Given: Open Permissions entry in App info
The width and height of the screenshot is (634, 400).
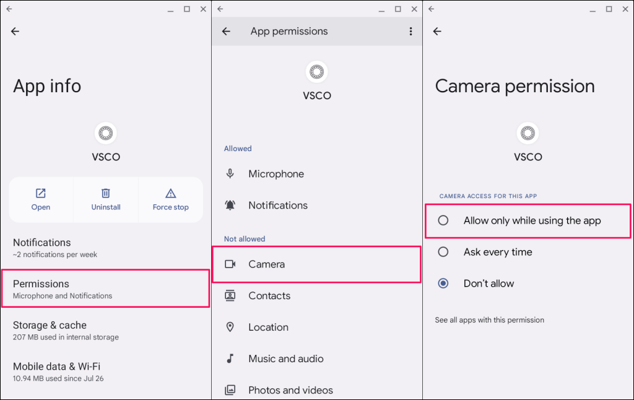Looking at the screenshot, I should (105, 289).
